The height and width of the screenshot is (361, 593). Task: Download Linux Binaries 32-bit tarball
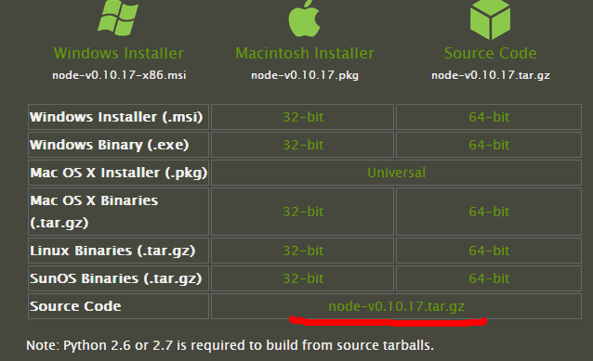(x=303, y=251)
